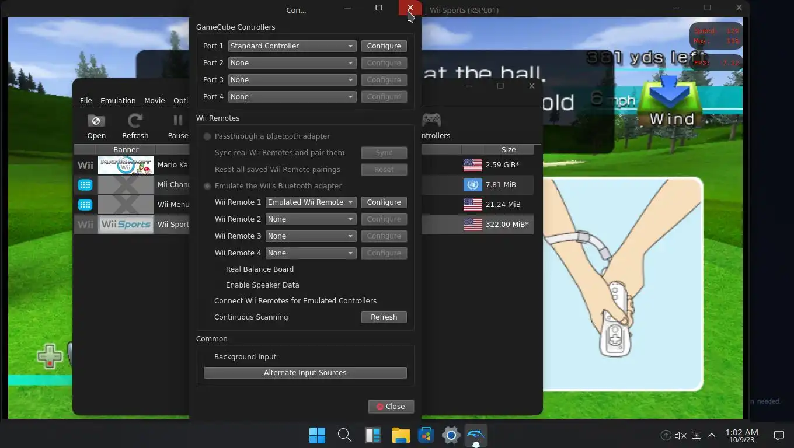Viewport: 794px width, 448px height.
Task: Click the Dolphin emulator taskbar icon
Action: pyautogui.click(x=476, y=435)
